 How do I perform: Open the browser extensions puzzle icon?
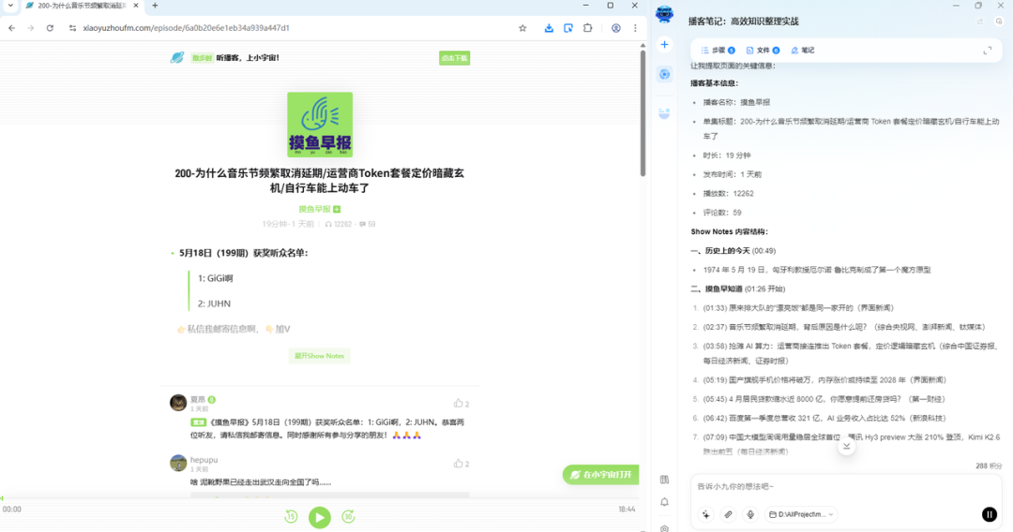pyautogui.click(x=588, y=28)
